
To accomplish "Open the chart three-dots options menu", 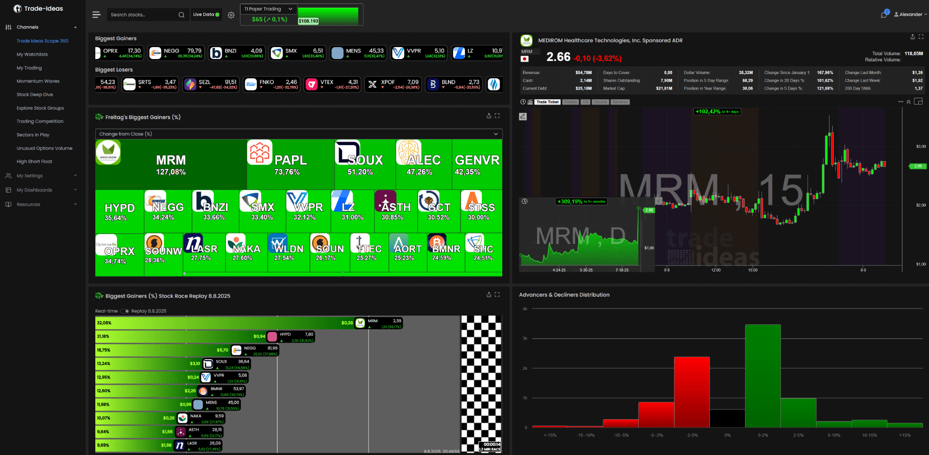I will tap(900, 102).
